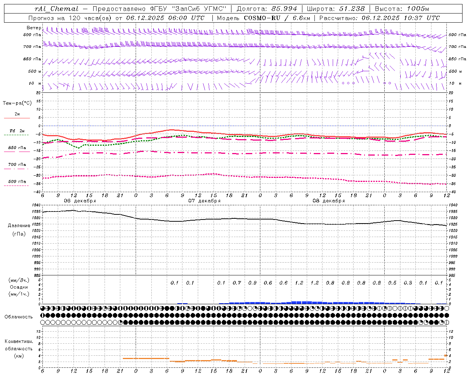
Task: Click the Давление pressure panel title
Action: click(19, 226)
